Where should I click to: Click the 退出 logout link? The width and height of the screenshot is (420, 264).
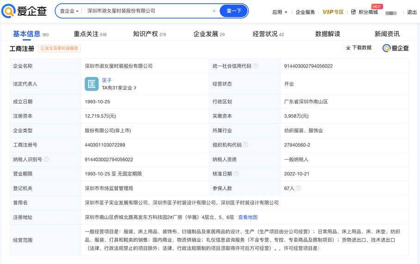(412, 12)
